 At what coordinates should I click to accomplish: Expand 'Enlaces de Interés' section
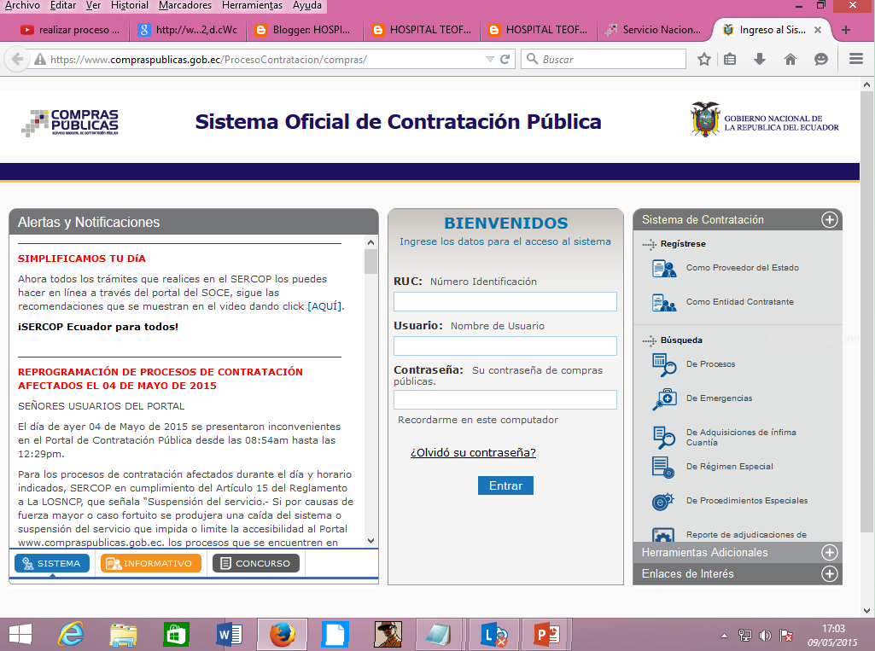pos(829,573)
